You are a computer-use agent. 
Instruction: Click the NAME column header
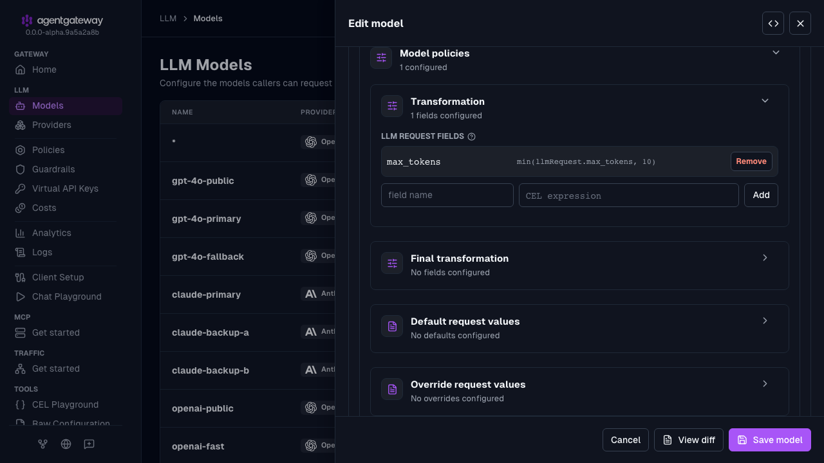(182, 112)
